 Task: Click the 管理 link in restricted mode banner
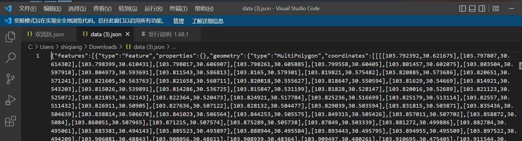pos(178,21)
